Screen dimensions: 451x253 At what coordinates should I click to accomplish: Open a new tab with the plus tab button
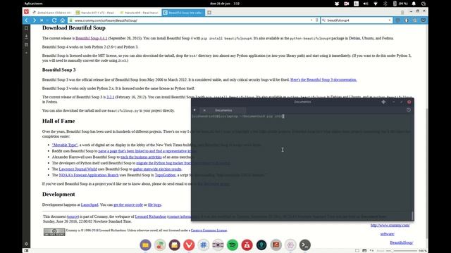209,13
